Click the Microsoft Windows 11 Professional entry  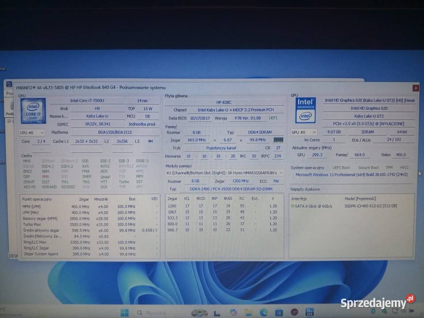(x=351, y=175)
